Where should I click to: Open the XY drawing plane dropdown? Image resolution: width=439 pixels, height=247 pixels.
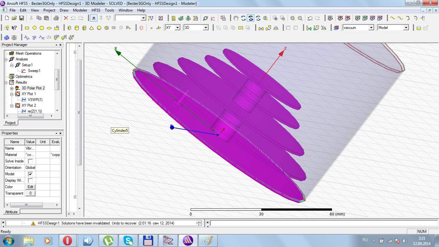coord(177,28)
